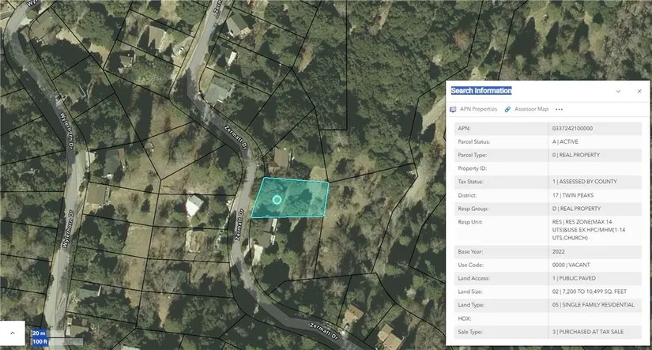Click the APN Properties monitor icon
This screenshot has height=350, width=652.
(453, 109)
